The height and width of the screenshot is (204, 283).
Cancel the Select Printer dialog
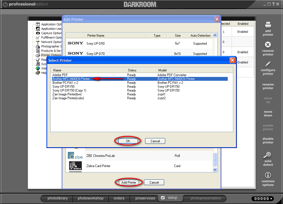155,141
